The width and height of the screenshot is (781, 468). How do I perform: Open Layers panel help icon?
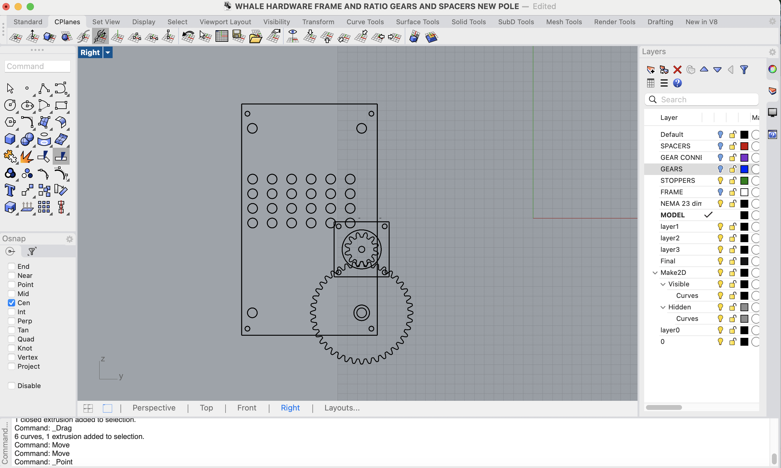click(677, 83)
